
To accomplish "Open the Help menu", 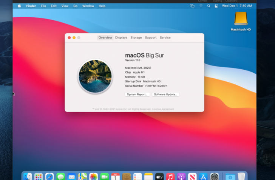I will pyautogui.click(x=102, y=6).
